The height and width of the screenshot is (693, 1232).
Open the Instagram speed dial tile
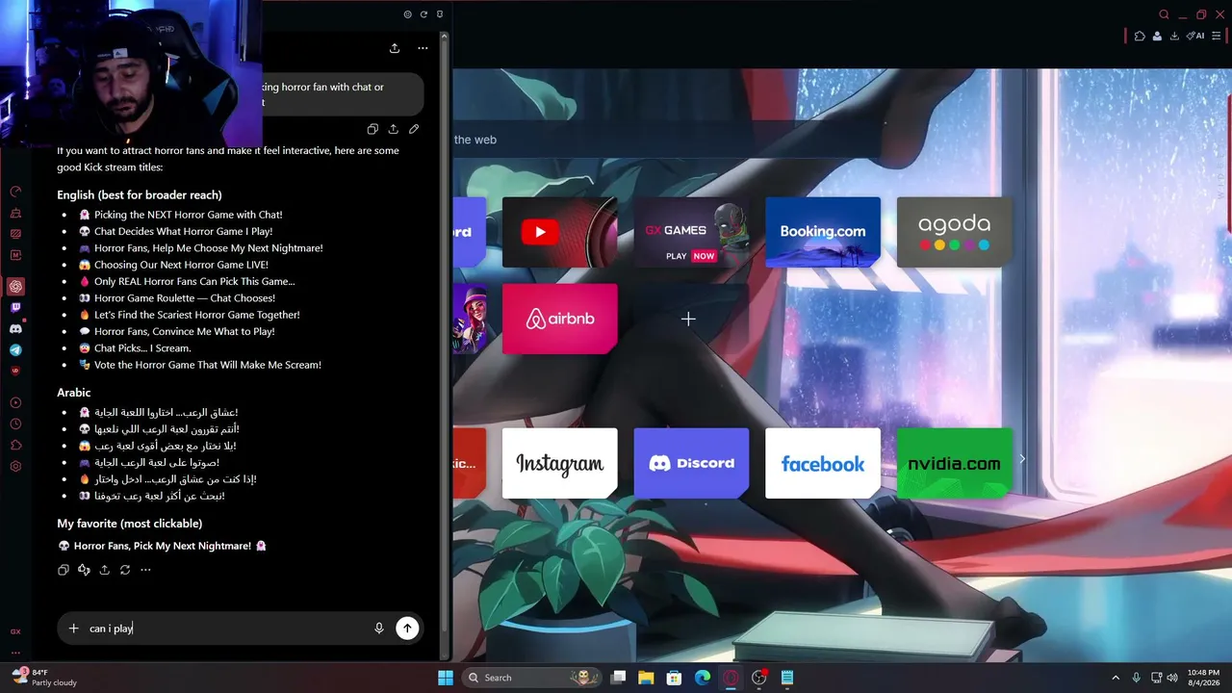click(559, 463)
